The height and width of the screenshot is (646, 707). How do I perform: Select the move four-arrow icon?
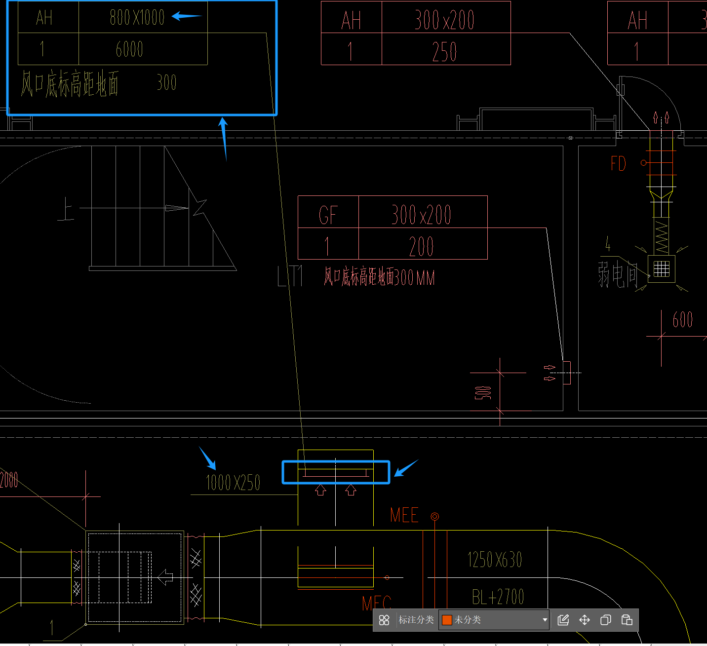(585, 620)
